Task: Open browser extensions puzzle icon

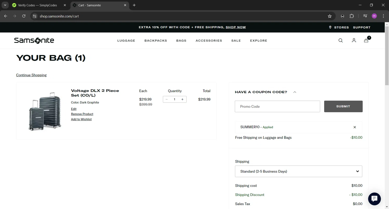Action: tap(352, 16)
